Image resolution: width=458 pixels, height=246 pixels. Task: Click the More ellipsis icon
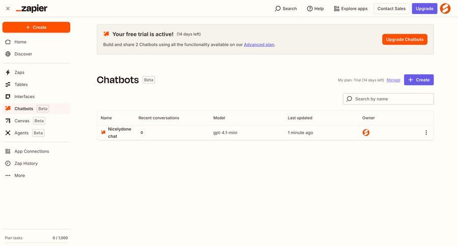tap(8, 175)
